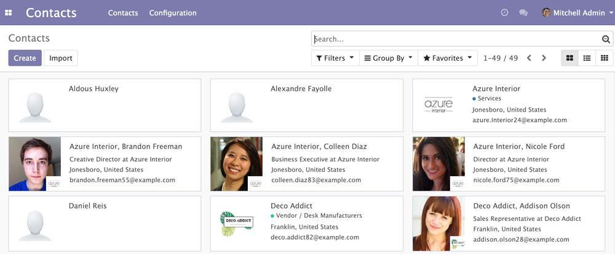Click the Contacts app title

tap(51, 13)
